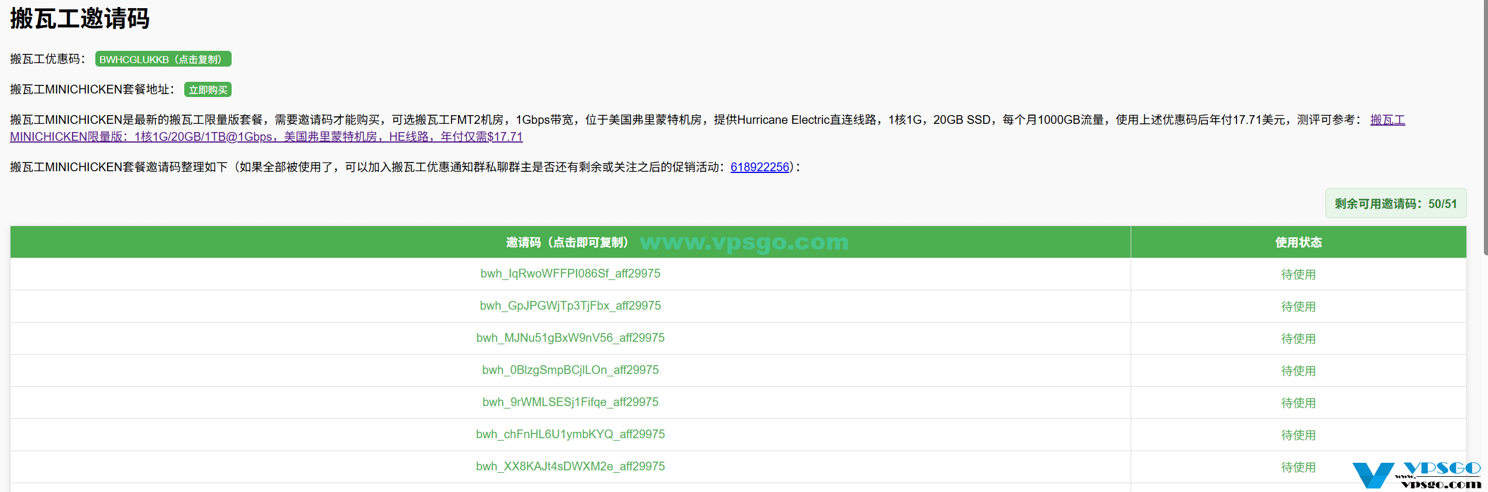Click the 搬瓦工邀请码 page heading
This screenshot has width=1488, height=492.
click(80, 18)
